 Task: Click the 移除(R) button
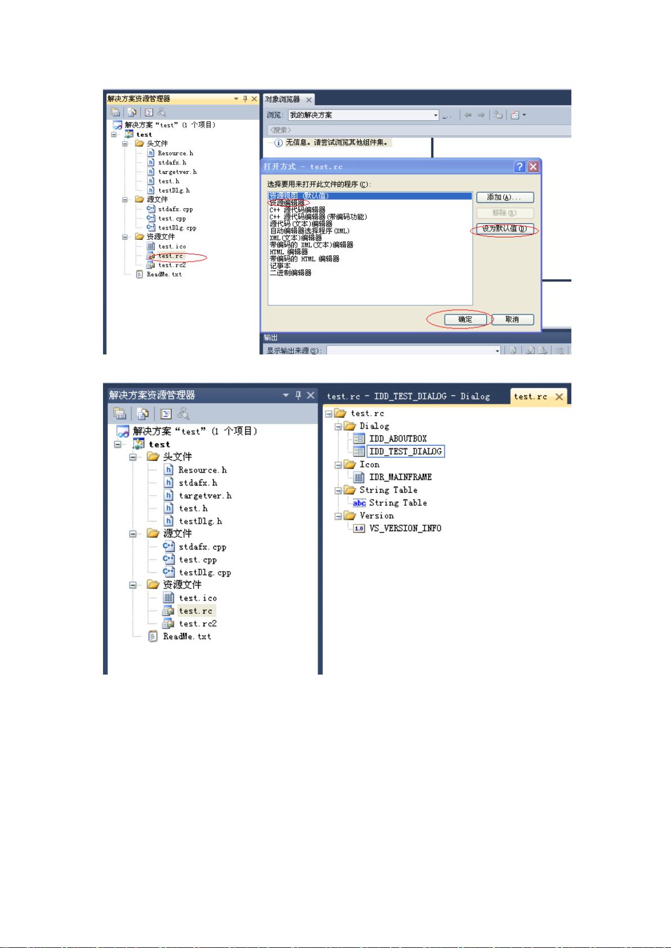tap(505, 213)
